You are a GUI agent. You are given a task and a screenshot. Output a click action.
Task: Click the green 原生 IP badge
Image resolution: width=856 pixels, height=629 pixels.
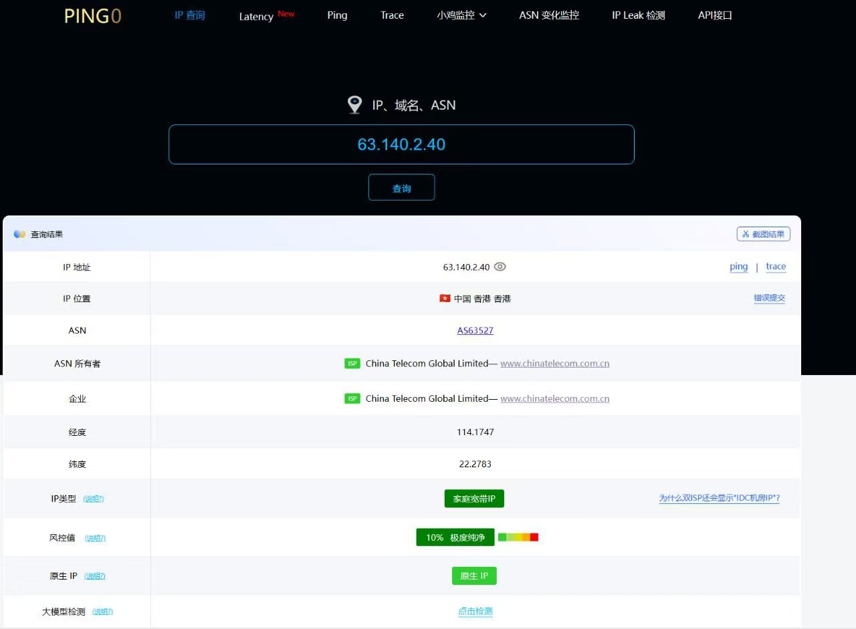tap(474, 576)
